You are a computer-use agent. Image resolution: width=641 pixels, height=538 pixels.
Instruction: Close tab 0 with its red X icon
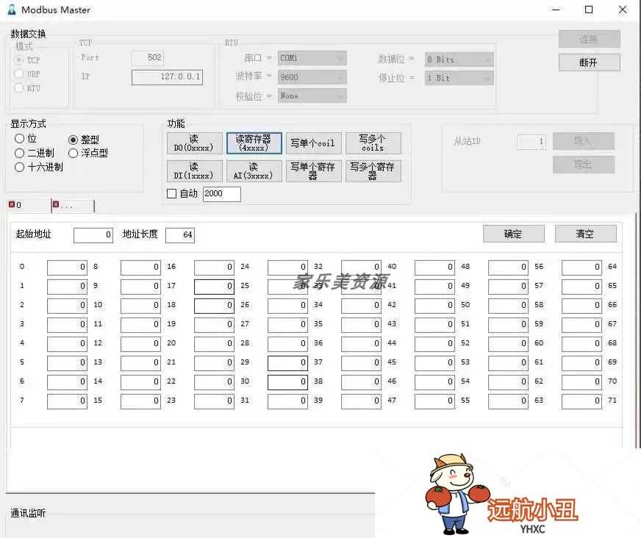click(12, 204)
